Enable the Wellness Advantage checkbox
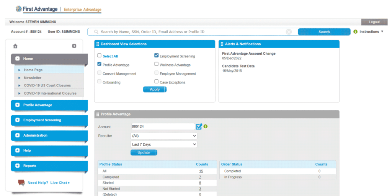The height and width of the screenshot is (196, 392). [x=156, y=64]
